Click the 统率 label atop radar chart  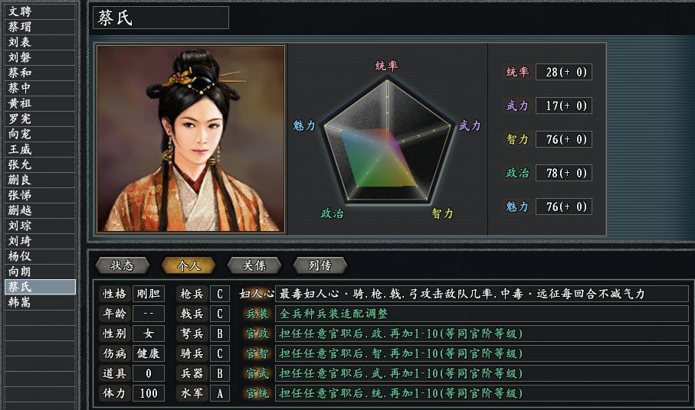(x=387, y=66)
